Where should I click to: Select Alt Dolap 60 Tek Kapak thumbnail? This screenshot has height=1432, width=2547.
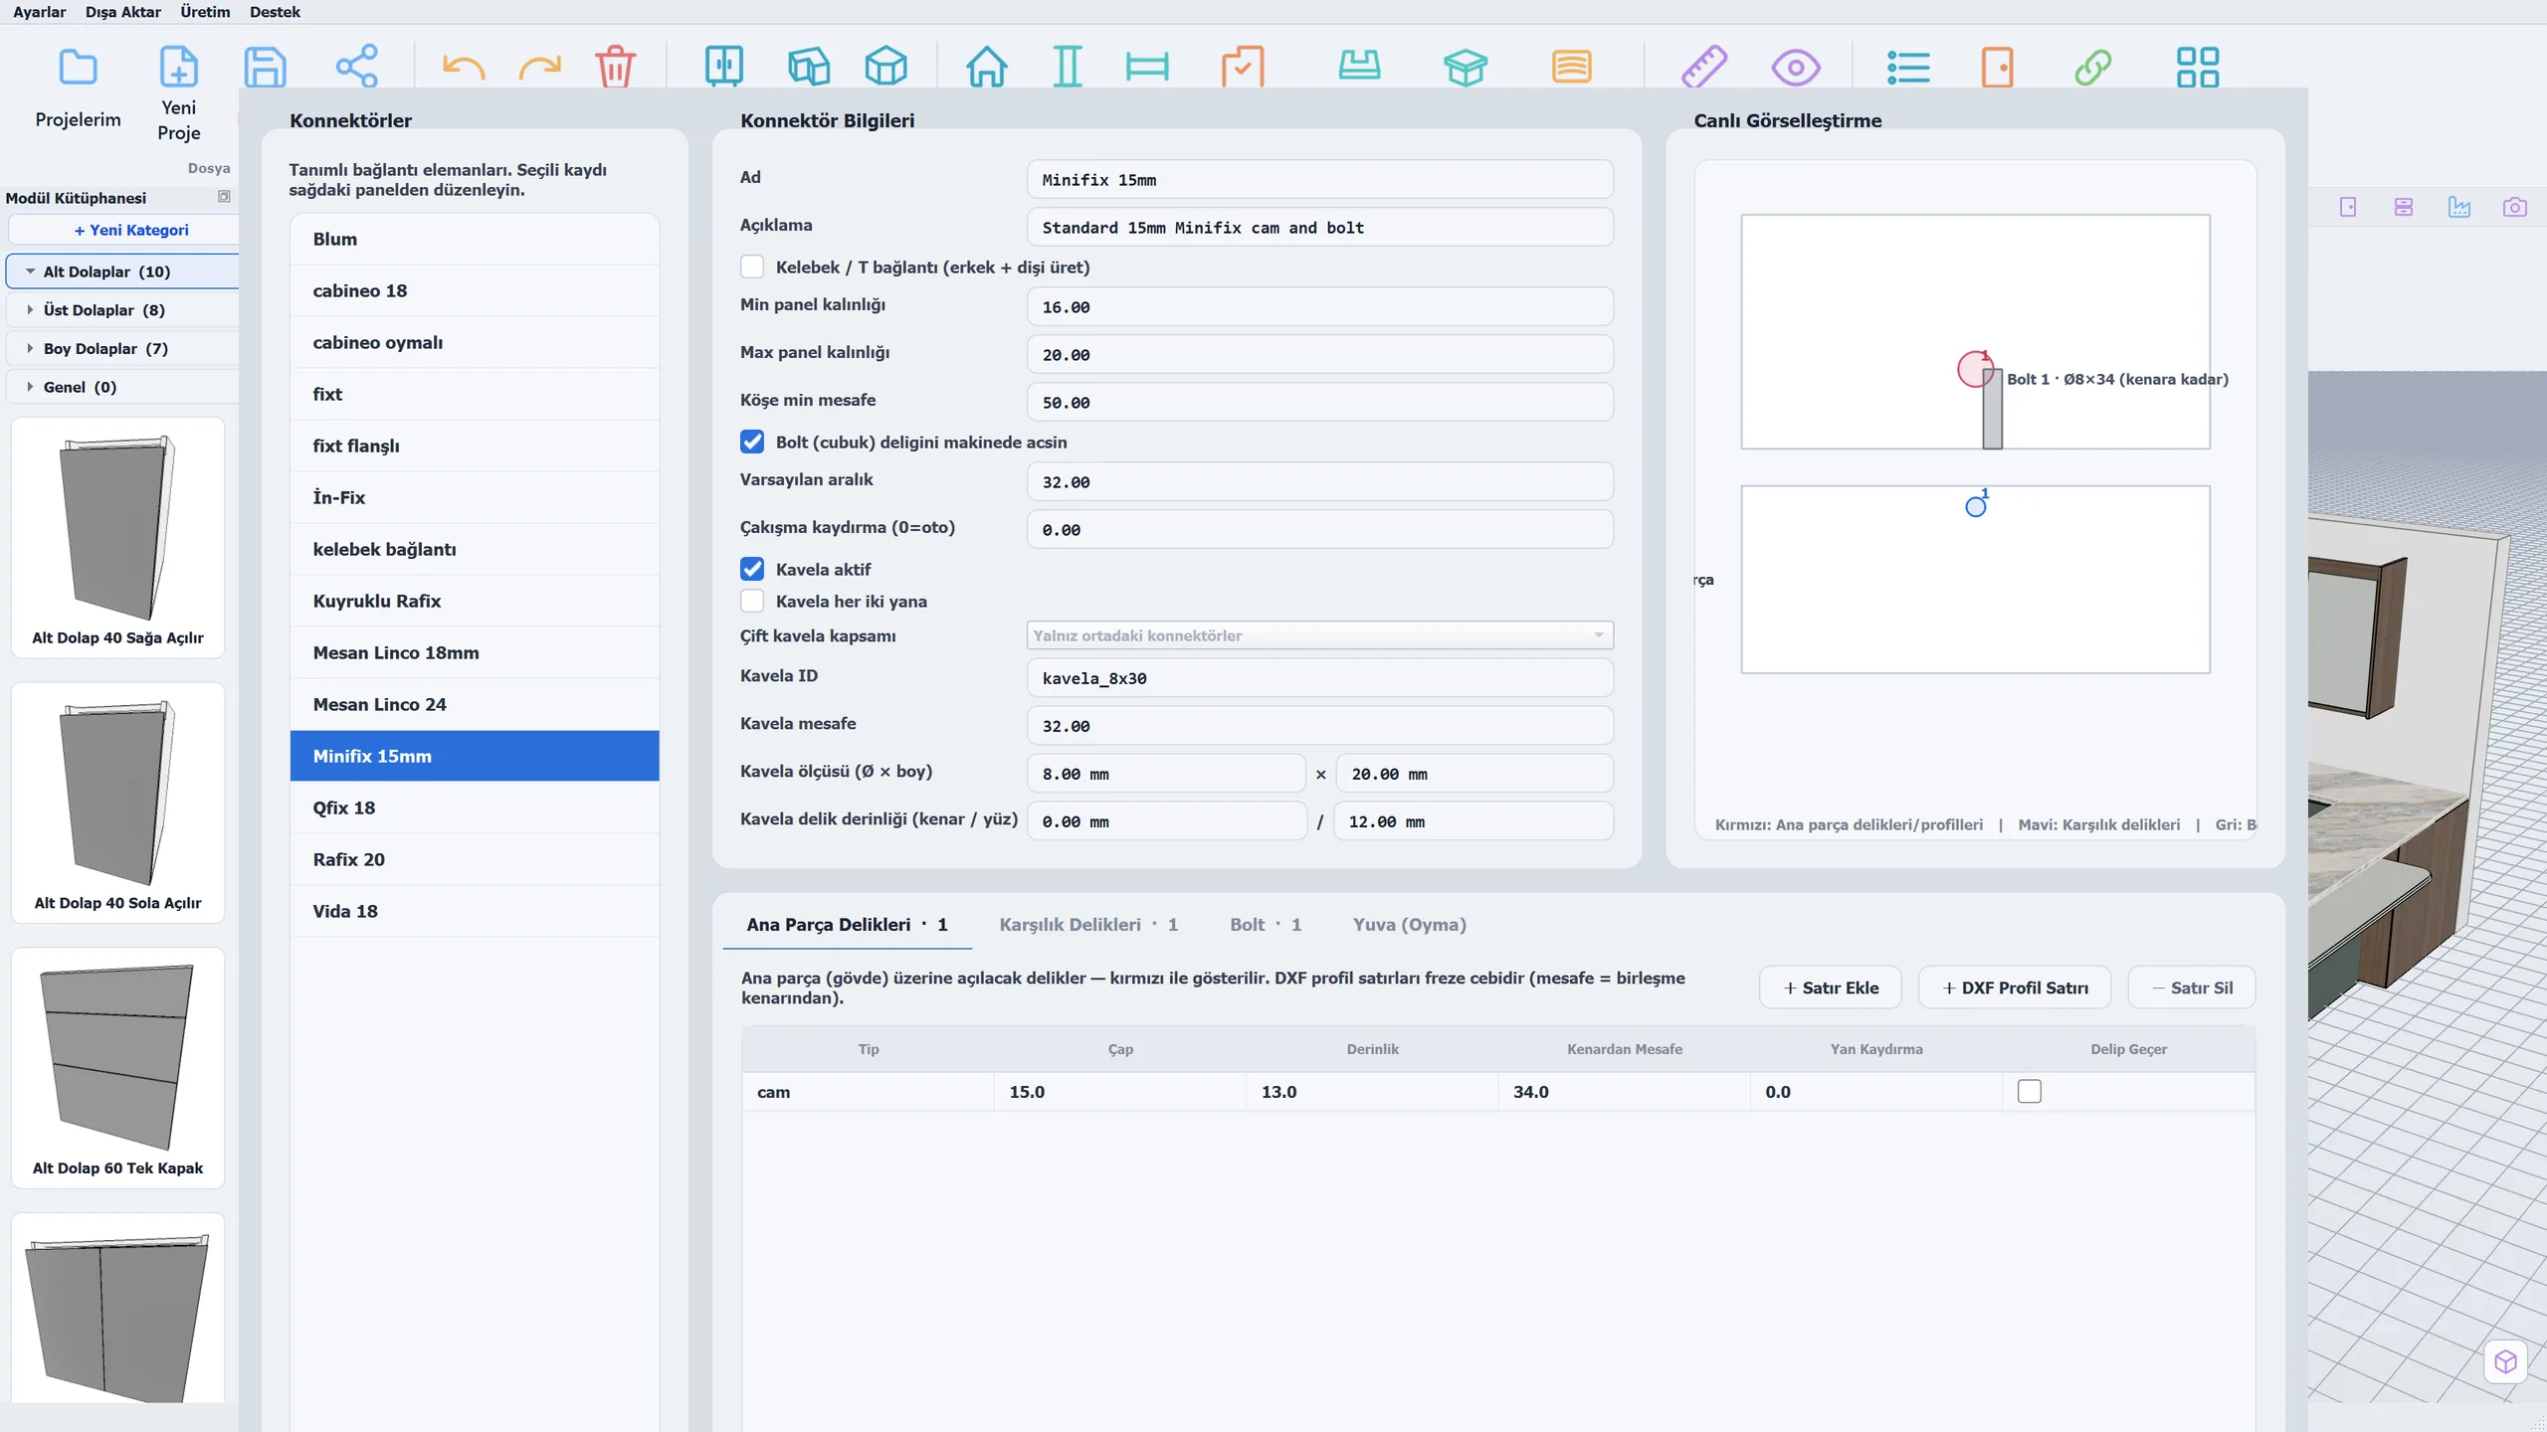[117, 1067]
